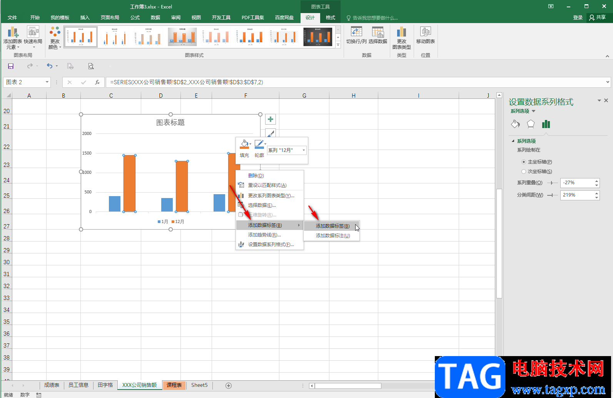Click the Chart Elements plus button
613x398 pixels.
click(x=271, y=119)
